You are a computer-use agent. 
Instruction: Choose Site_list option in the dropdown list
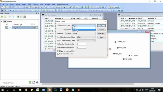click(x=84, y=28)
